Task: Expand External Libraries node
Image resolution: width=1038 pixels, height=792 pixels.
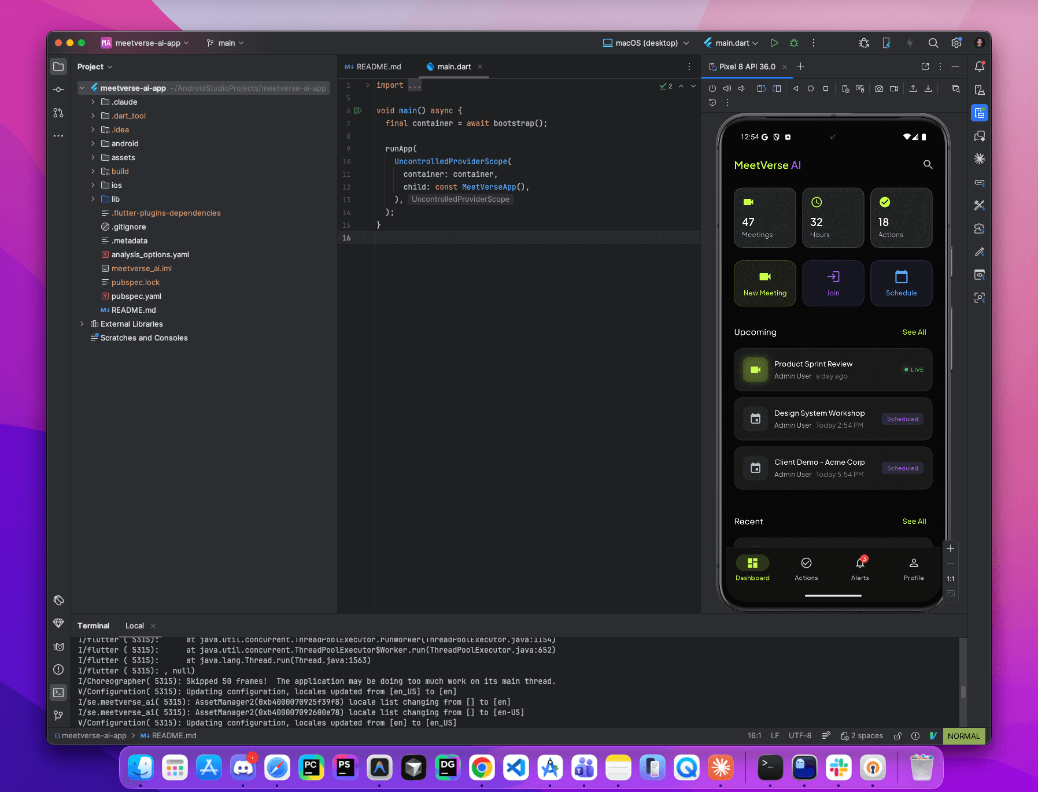Action: pos(82,324)
